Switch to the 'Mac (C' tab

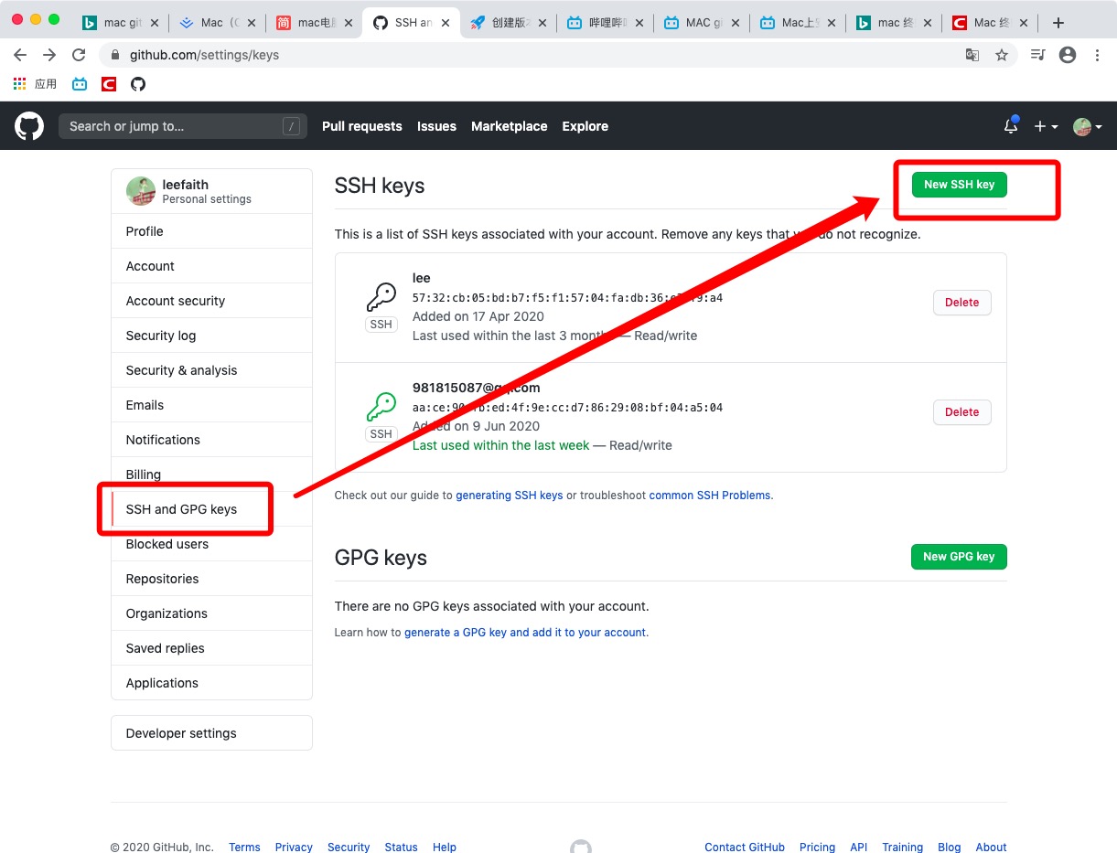click(x=218, y=23)
